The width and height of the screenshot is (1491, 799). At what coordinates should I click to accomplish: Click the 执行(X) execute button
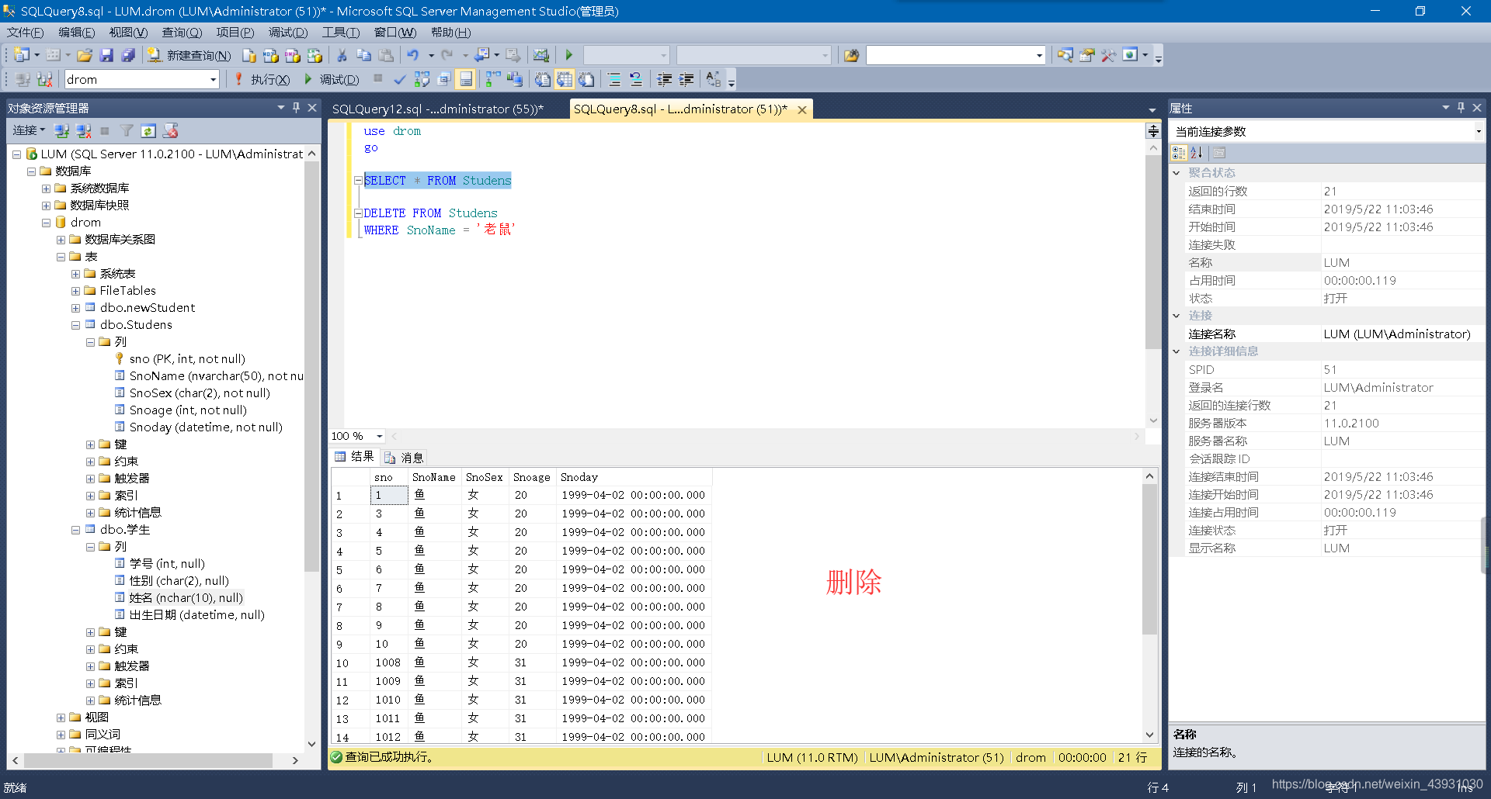click(262, 79)
